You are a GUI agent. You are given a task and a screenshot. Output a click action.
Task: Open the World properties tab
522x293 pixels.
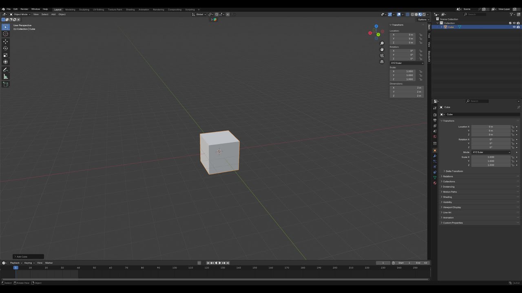coord(435,136)
